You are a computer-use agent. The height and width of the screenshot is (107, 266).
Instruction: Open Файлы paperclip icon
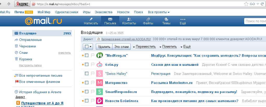click(148, 19)
